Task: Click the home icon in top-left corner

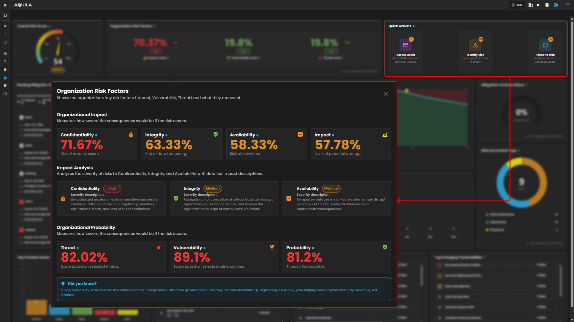Action: tap(5, 5)
